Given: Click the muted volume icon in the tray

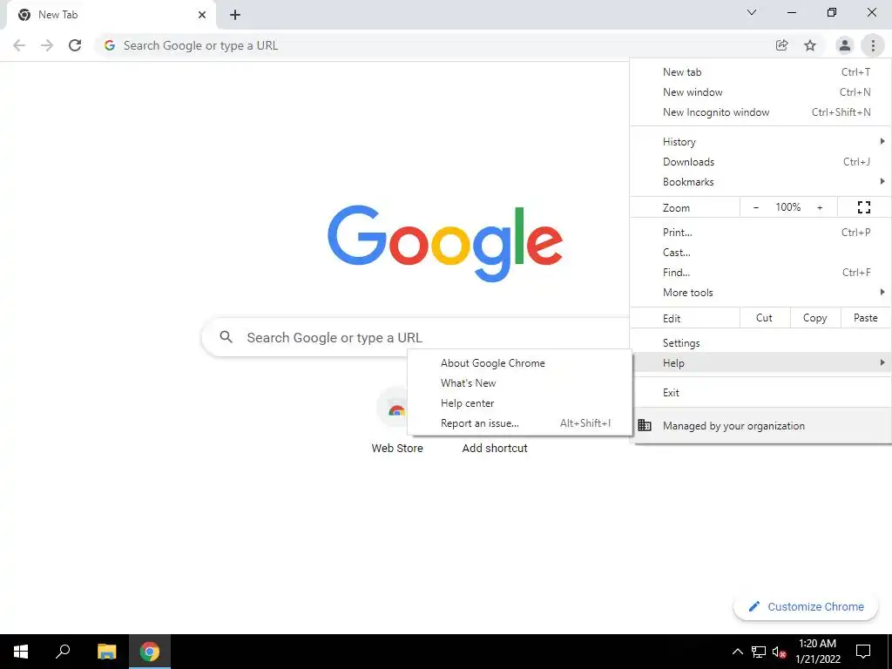Looking at the screenshot, I should tap(779, 652).
